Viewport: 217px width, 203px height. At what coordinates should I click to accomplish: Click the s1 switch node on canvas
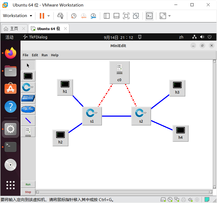tap(92, 116)
